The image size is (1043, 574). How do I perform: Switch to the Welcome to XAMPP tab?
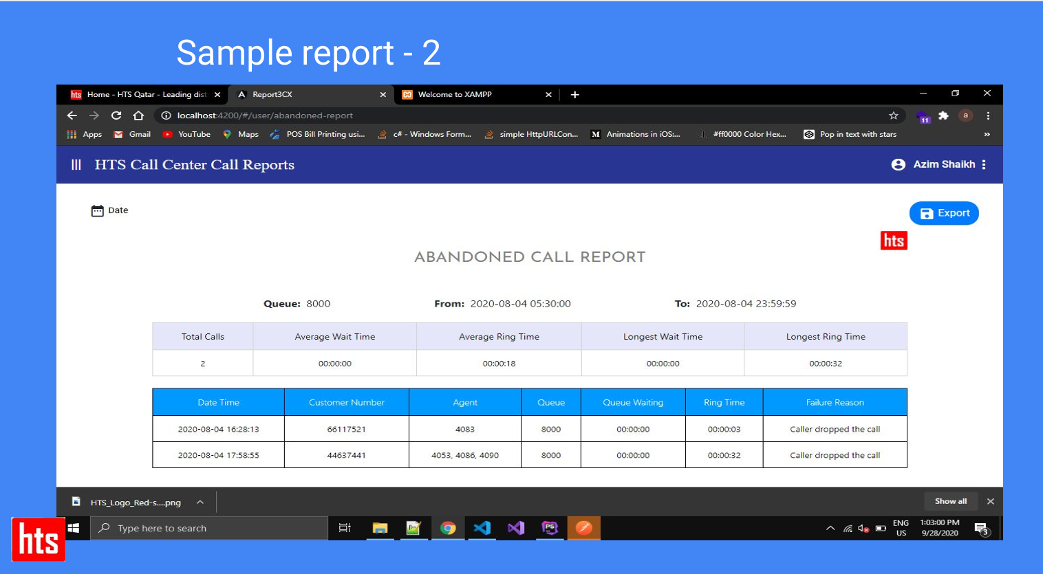pos(455,95)
